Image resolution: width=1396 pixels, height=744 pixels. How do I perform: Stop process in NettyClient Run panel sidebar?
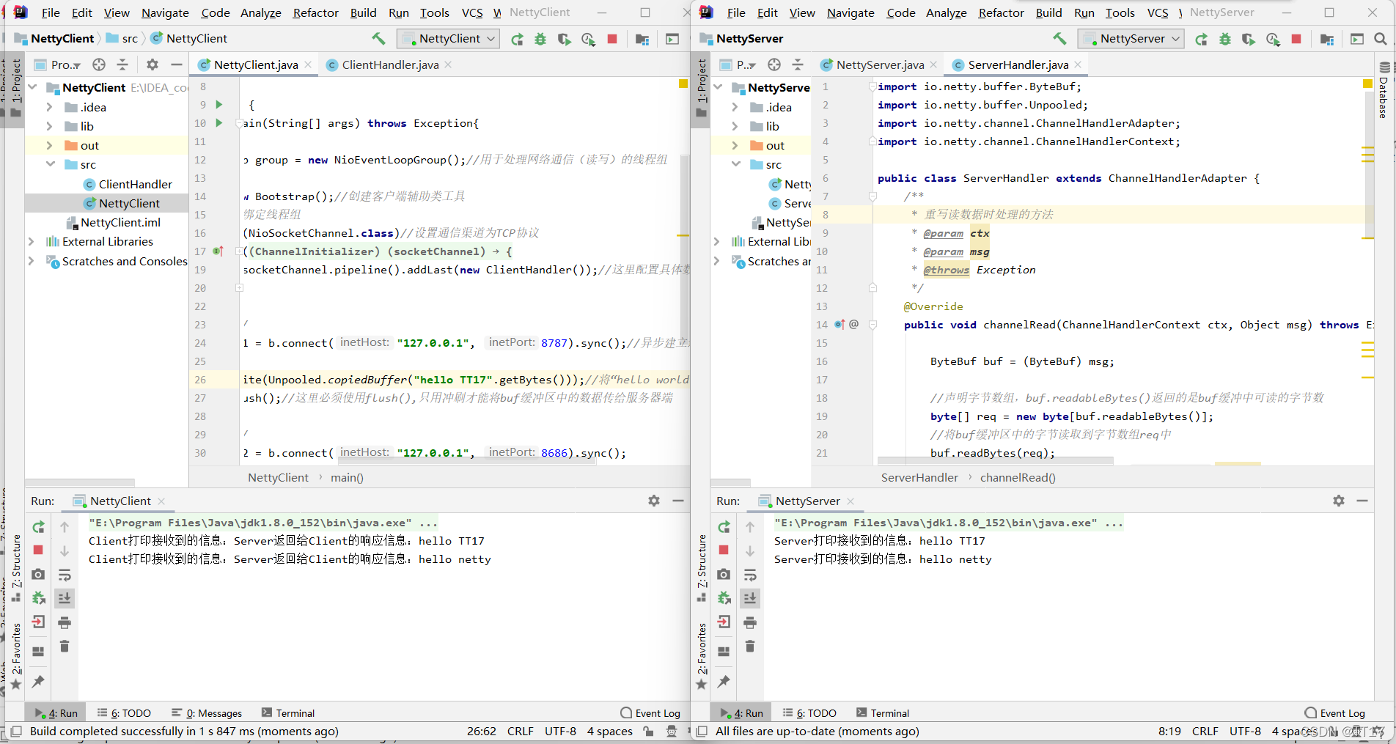coord(39,550)
